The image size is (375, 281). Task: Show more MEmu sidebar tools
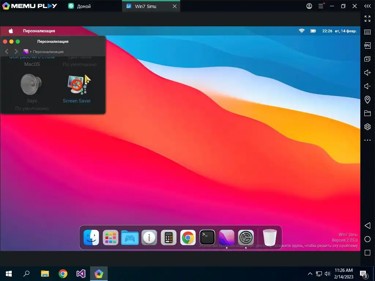[367, 140]
